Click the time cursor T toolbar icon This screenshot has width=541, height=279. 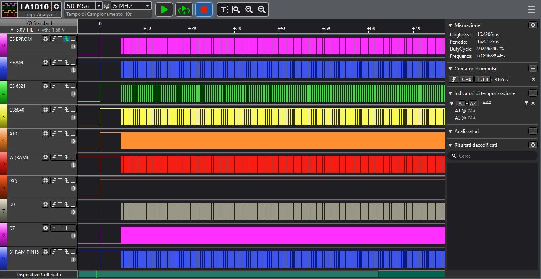[x=224, y=9]
